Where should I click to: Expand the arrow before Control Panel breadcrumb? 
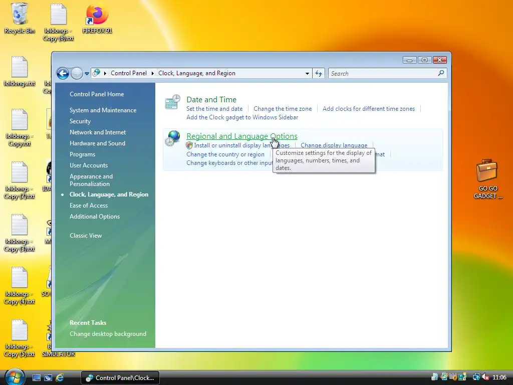[x=105, y=73]
